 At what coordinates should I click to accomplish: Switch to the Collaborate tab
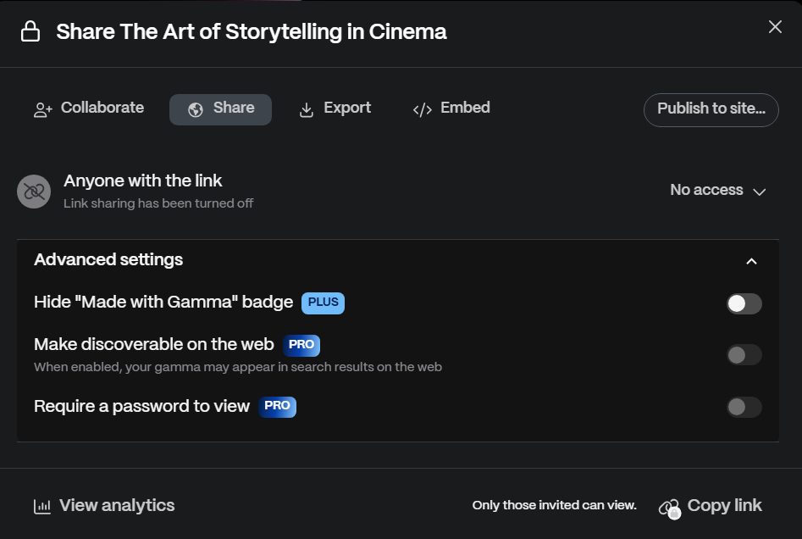pos(89,108)
